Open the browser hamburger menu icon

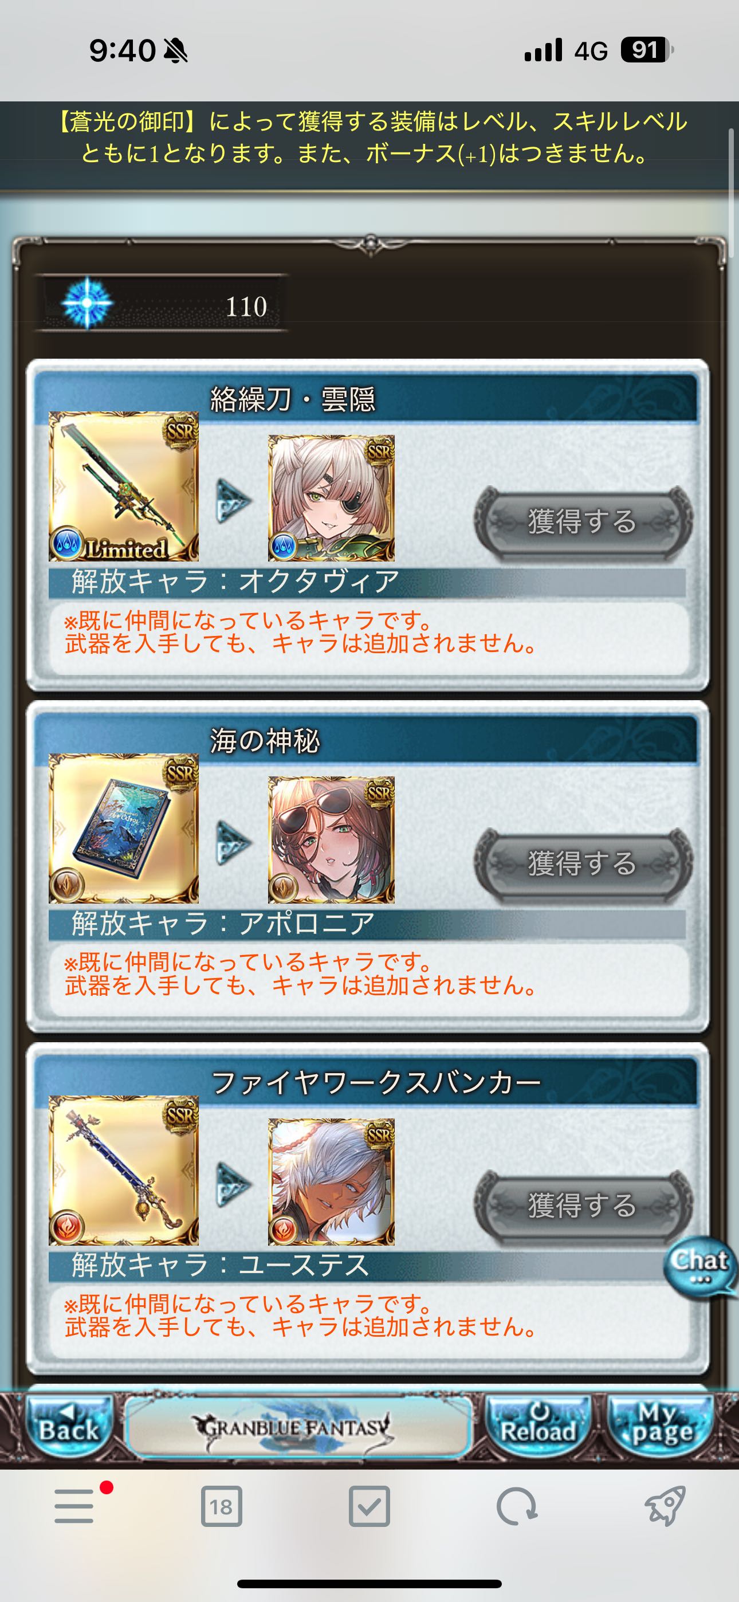tap(74, 1506)
